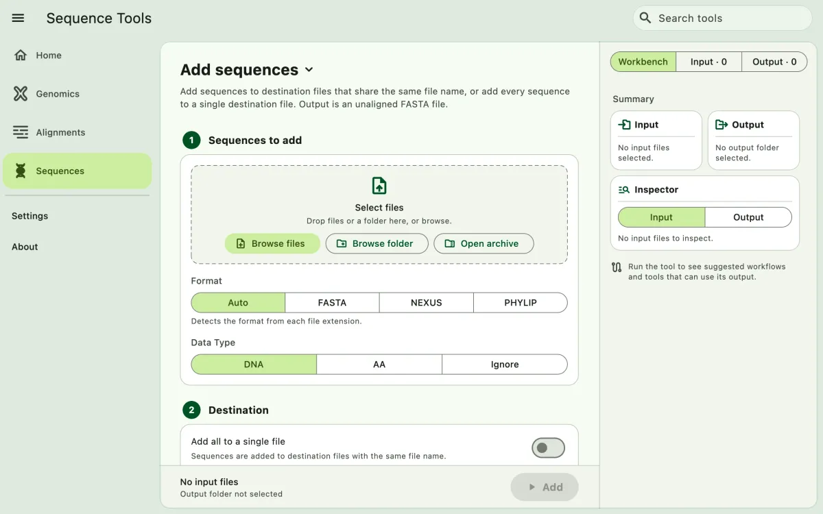
Task: Click Browse files button
Action: [272, 243]
